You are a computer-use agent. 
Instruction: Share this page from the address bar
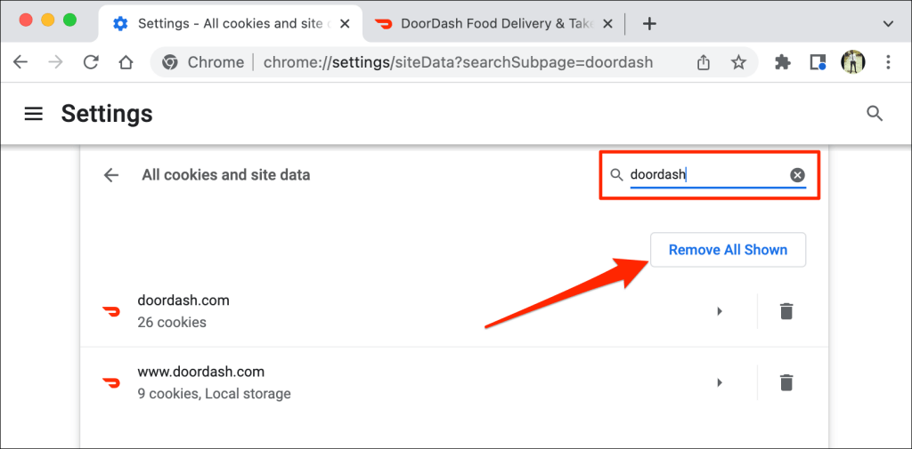pos(704,62)
